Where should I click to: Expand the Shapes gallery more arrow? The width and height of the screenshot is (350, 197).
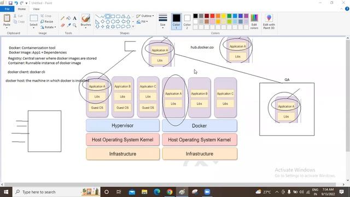[133, 27]
